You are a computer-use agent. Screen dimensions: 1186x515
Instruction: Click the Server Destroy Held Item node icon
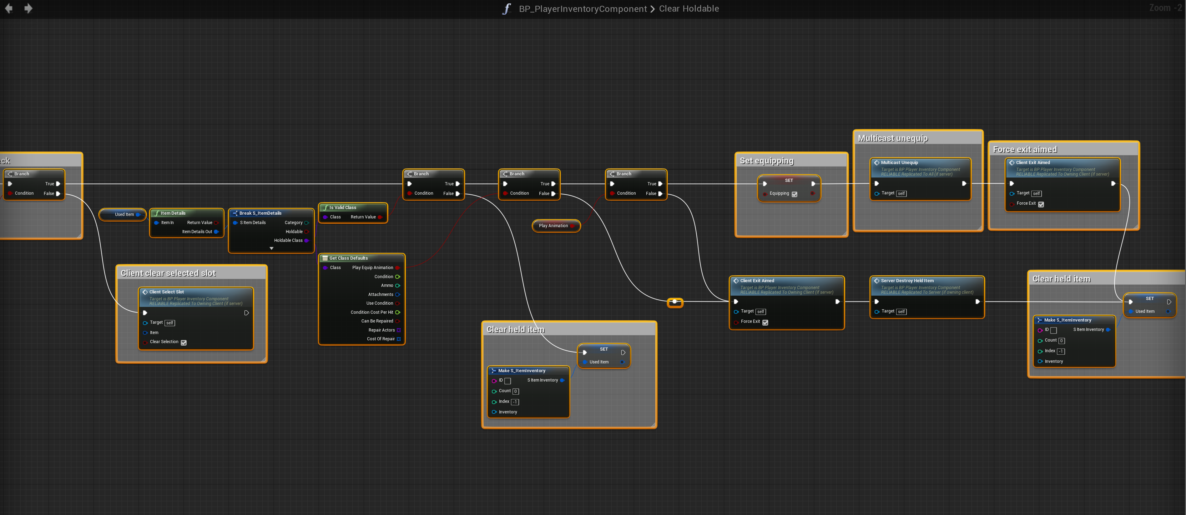click(877, 281)
